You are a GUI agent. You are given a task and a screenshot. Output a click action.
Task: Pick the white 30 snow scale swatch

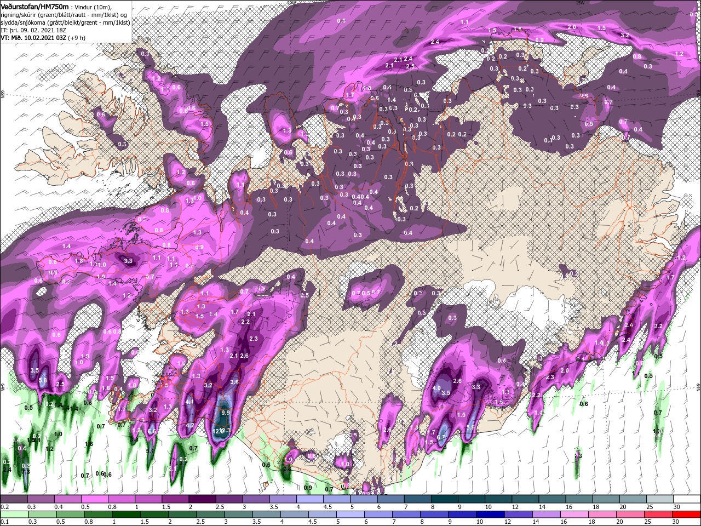pyautogui.click(x=687, y=498)
